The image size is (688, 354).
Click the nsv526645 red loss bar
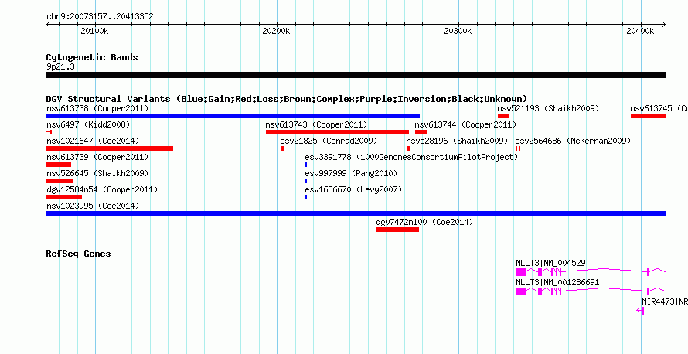60,181
